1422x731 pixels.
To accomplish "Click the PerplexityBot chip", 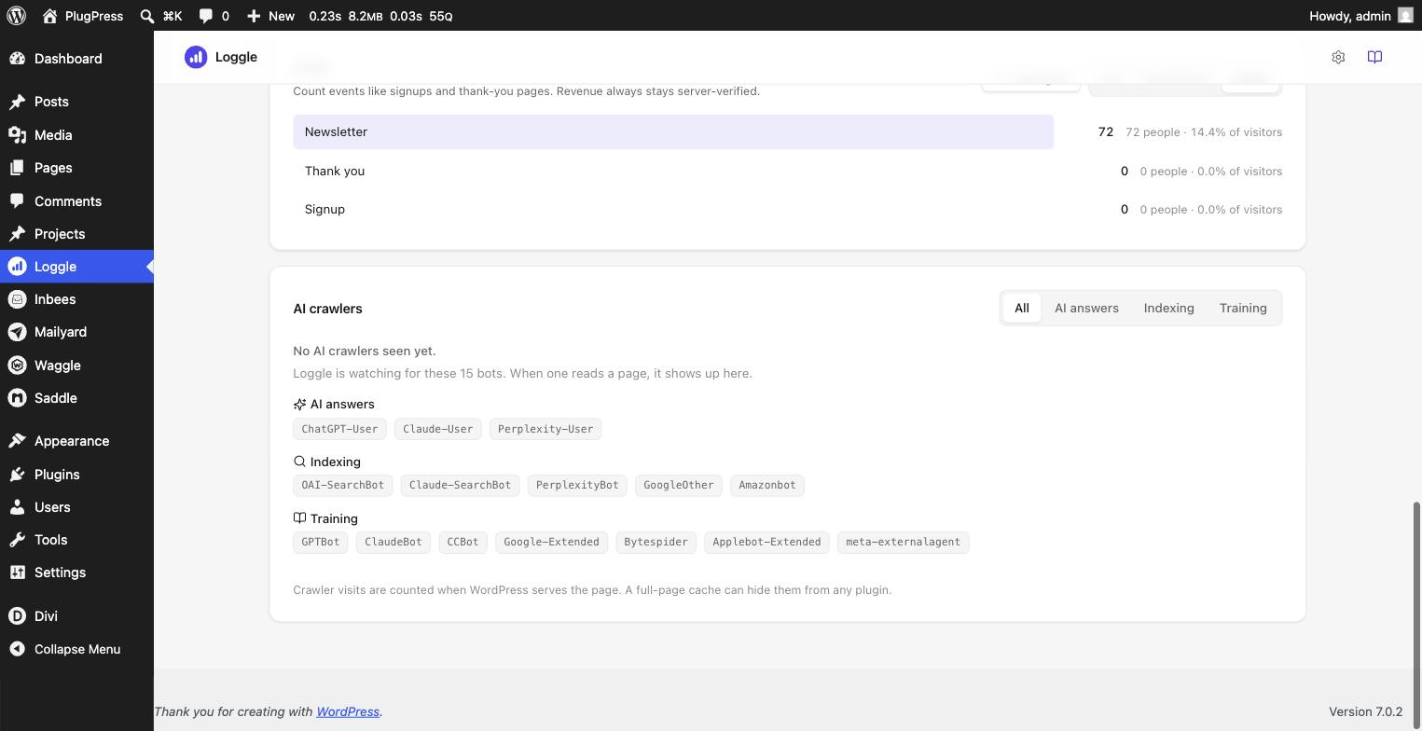I will tap(577, 485).
